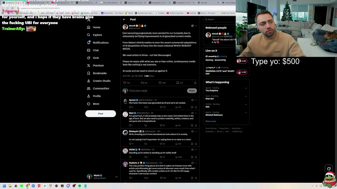Open Spotify on the taskbar
This screenshot has height=189, width=337.
click(x=80, y=186)
